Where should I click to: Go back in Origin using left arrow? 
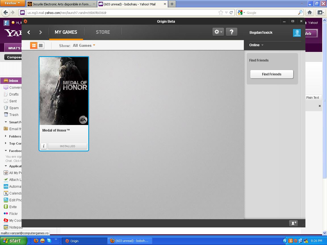tap(29, 32)
